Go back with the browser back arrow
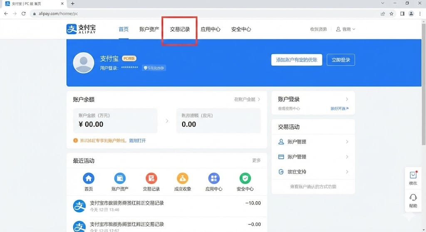Image resolution: width=426 pixels, height=232 pixels. (x=6, y=14)
